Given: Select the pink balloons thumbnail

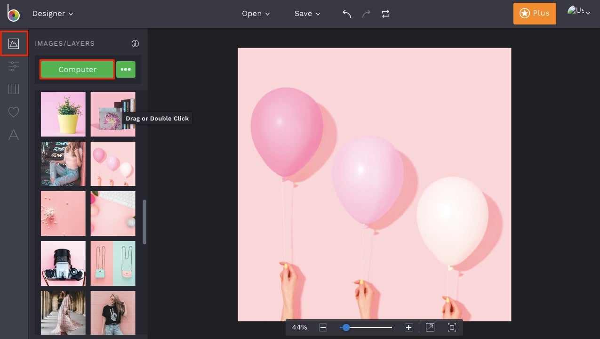Looking at the screenshot, I should tap(113, 164).
